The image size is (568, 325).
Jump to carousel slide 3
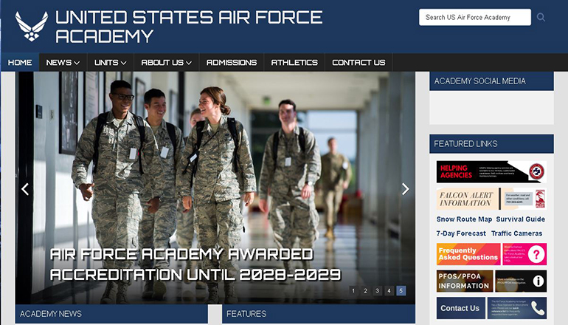(378, 290)
